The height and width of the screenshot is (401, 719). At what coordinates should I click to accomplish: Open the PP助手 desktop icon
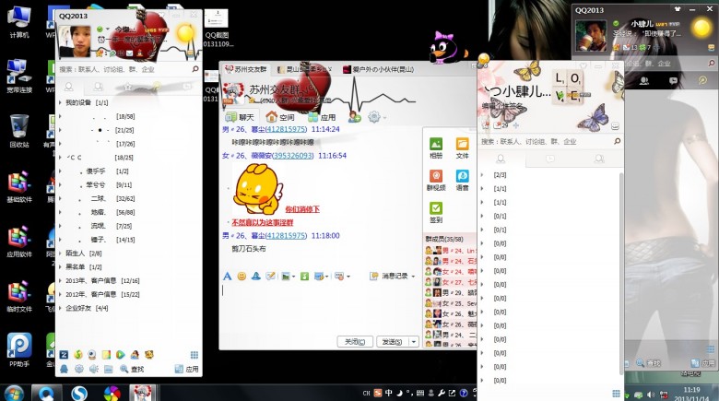point(18,350)
